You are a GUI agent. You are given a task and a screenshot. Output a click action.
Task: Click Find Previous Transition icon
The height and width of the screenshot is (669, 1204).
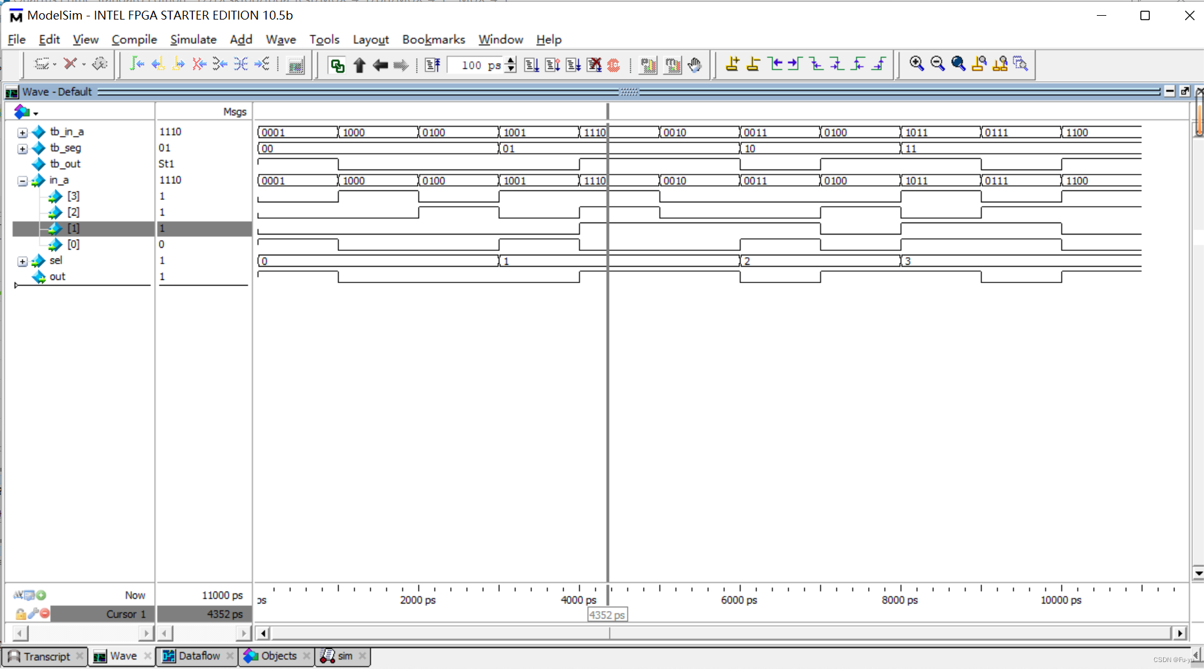[x=775, y=64]
